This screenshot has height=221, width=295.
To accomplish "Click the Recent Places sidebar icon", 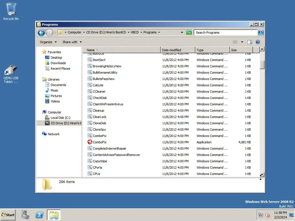I will coord(47,68).
